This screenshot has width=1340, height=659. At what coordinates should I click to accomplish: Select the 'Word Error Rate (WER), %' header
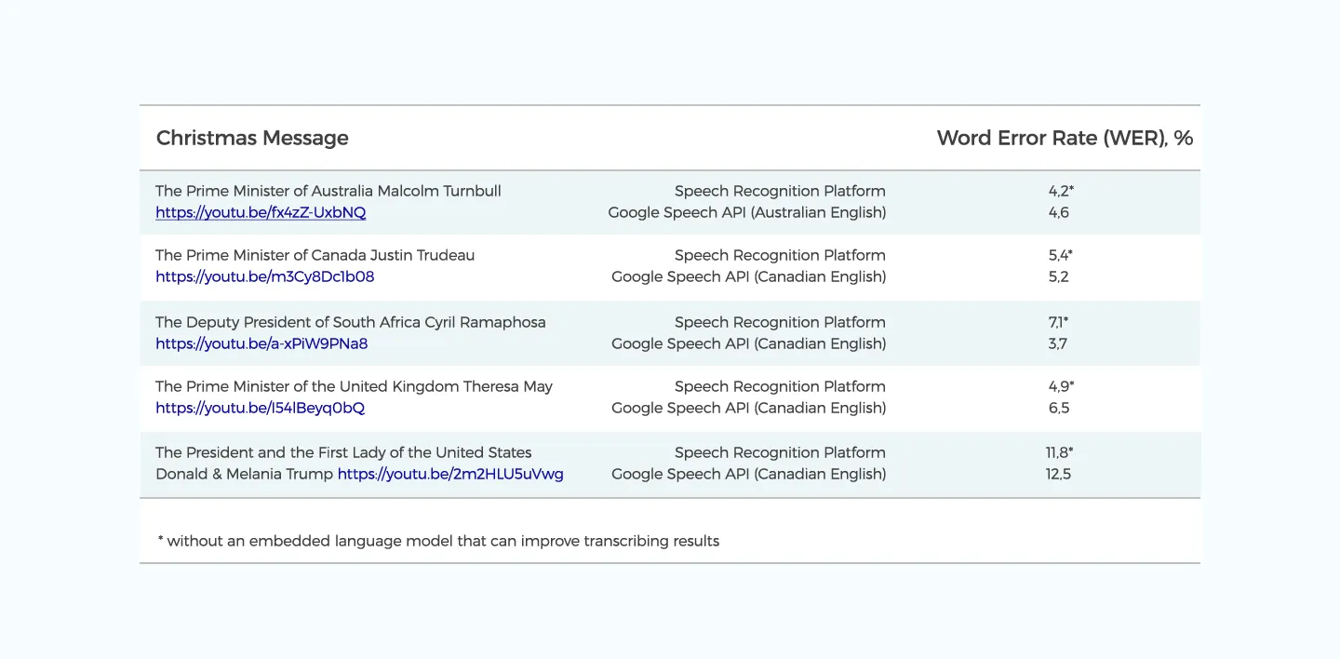point(1065,138)
